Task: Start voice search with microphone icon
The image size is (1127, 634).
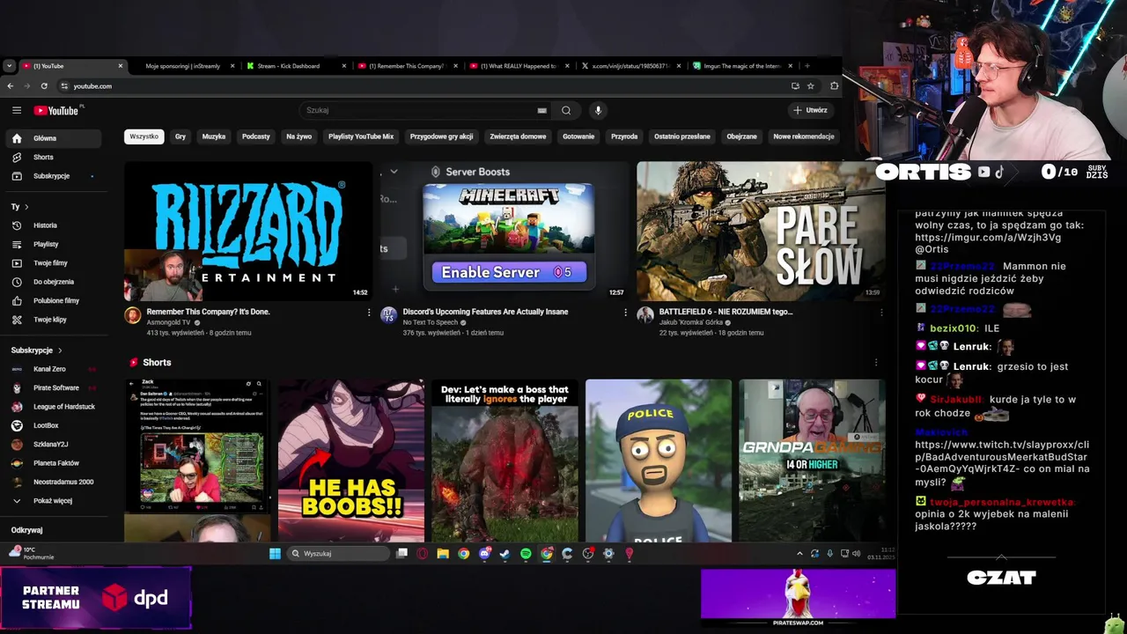Action: tap(598, 110)
